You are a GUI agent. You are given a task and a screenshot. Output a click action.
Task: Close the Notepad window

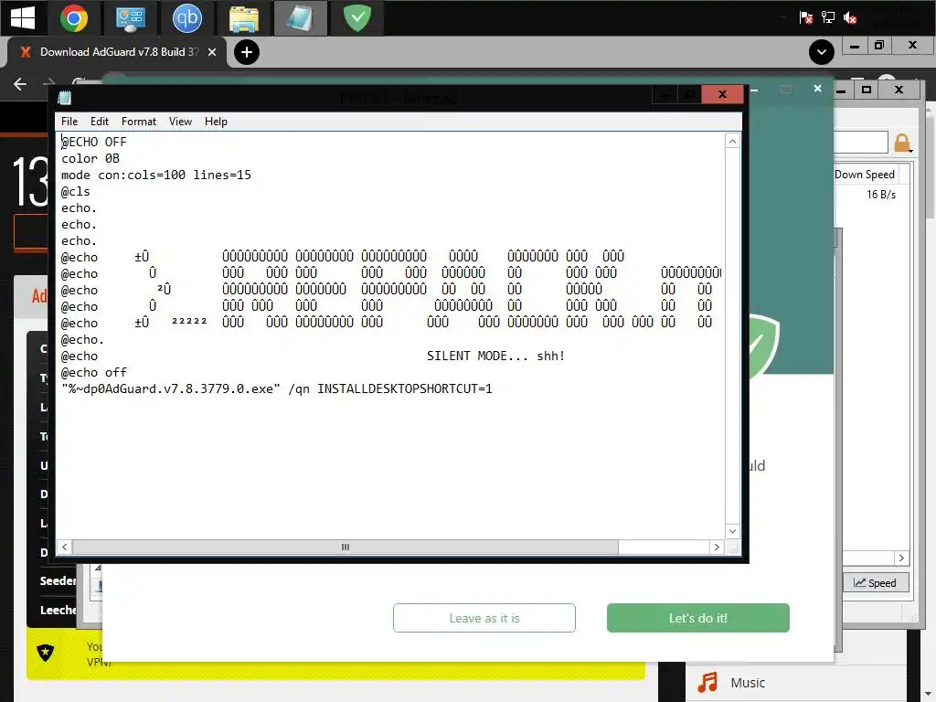coord(722,94)
